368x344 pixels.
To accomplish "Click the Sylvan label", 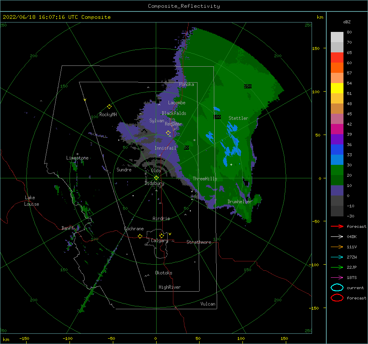I will click(157, 121).
